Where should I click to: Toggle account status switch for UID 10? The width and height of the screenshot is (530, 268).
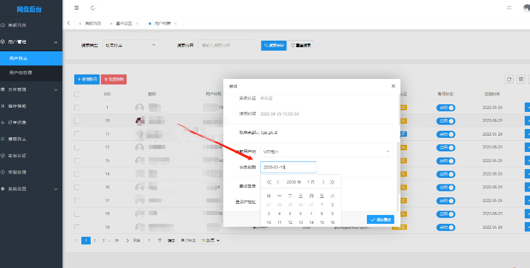click(446, 121)
